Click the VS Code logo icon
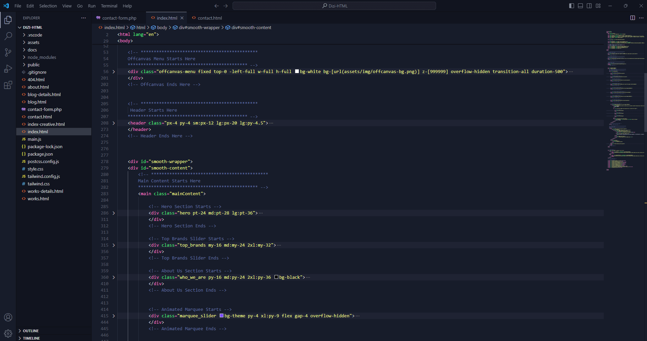Image resolution: width=647 pixels, height=341 pixels. 6,6
